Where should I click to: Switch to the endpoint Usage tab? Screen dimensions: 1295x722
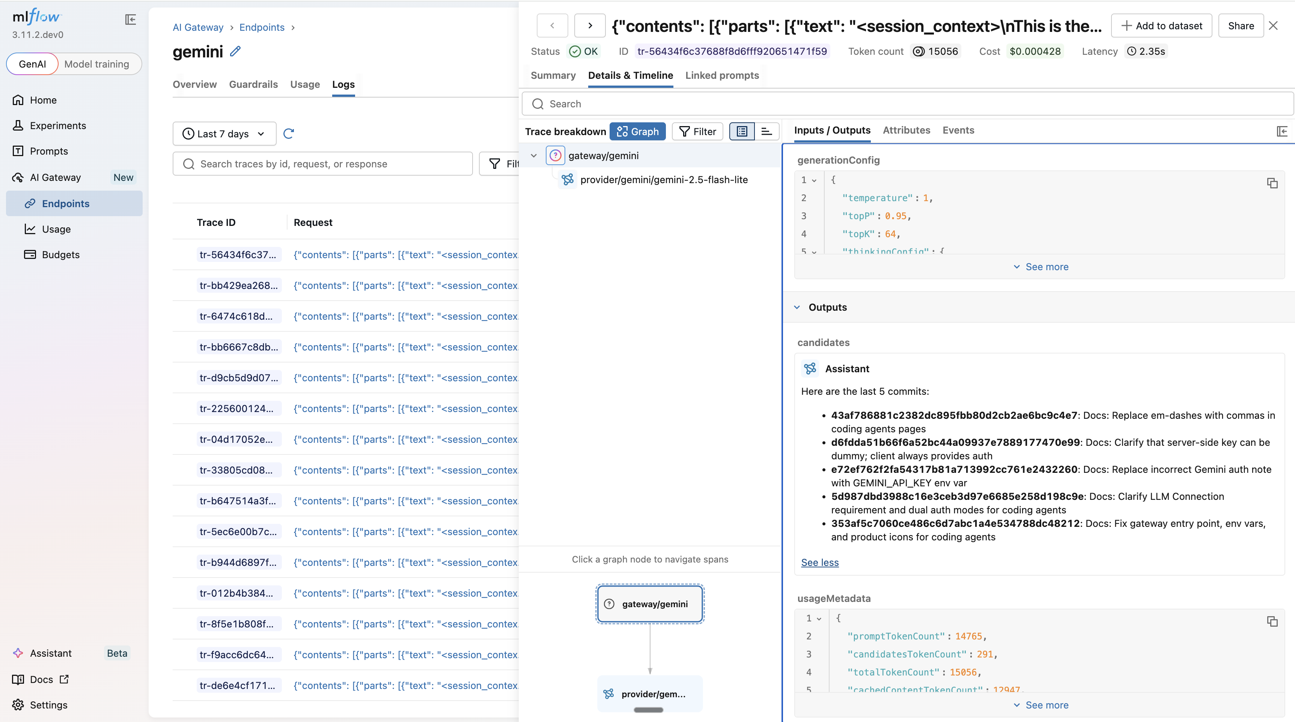point(305,84)
